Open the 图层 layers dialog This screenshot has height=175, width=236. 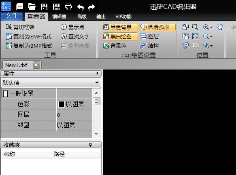click(150, 36)
